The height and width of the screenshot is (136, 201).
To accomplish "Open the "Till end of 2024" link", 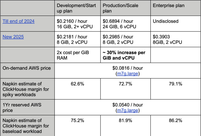I will (x=18, y=21).
